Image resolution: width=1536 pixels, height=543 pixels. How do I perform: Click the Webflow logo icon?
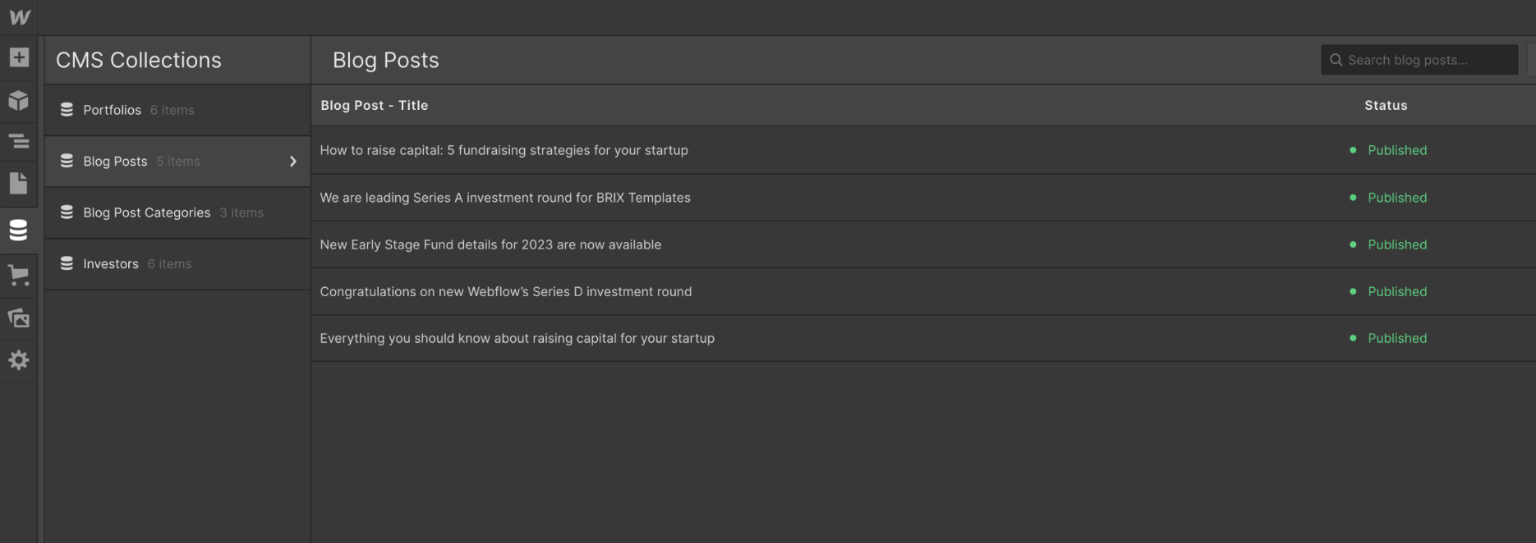[19, 17]
